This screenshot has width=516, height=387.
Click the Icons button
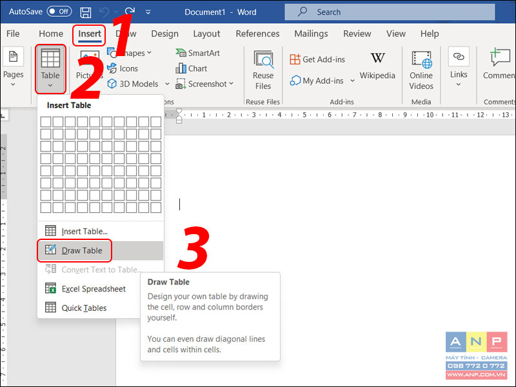point(123,68)
